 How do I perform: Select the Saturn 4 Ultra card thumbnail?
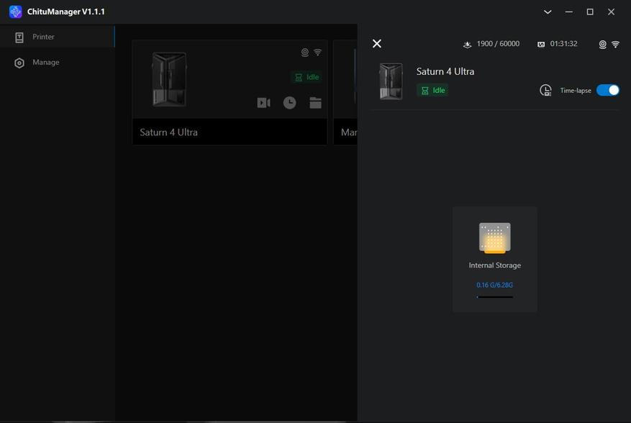(169, 79)
